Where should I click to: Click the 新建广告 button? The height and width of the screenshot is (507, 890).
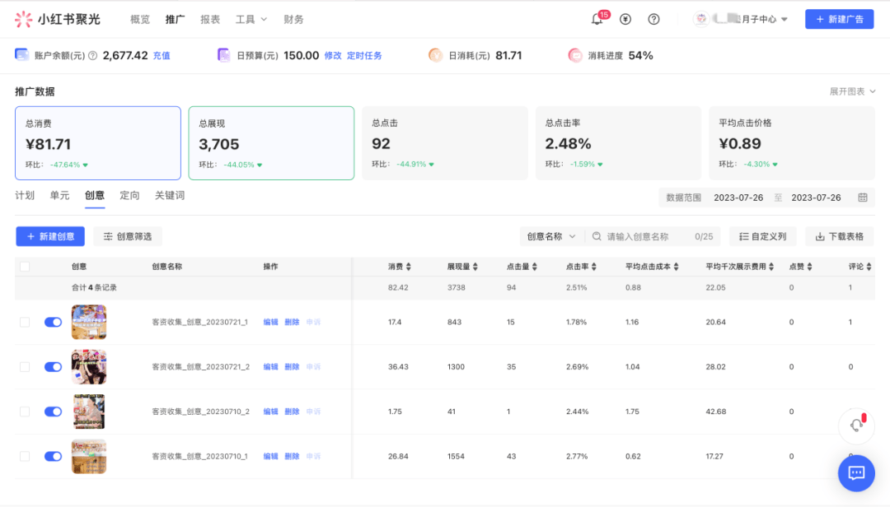(x=839, y=19)
